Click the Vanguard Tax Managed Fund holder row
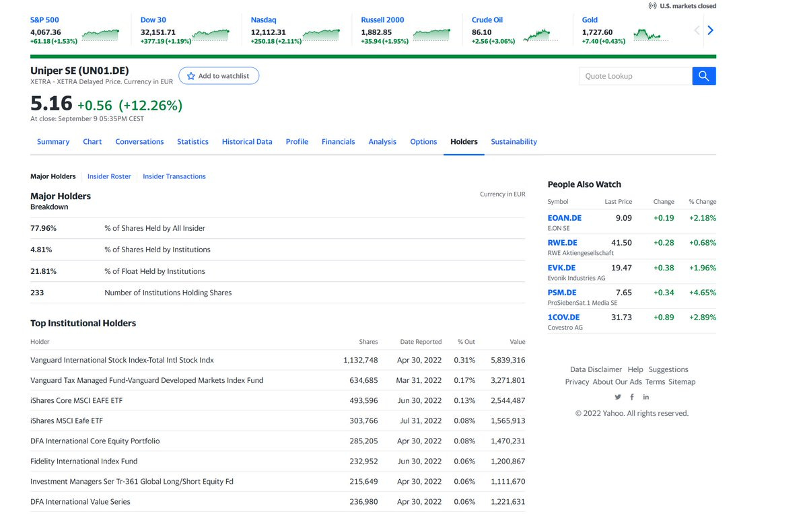Image resolution: width=807 pixels, height=514 pixels. 278,380
